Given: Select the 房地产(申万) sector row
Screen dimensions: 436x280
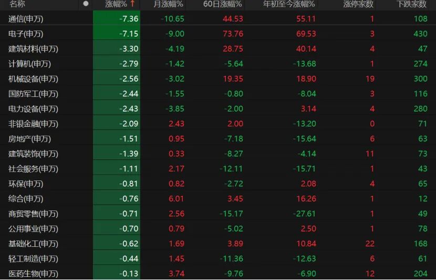Looking at the screenshot, I should tap(218, 139).
